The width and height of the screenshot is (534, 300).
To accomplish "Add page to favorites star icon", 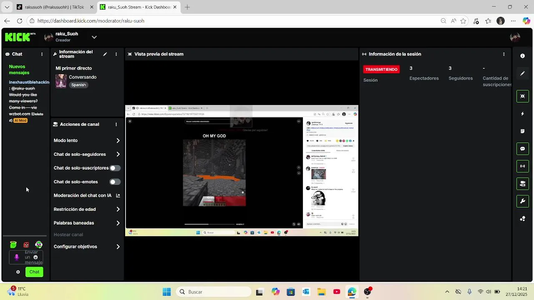I will [x=463, y=21].
